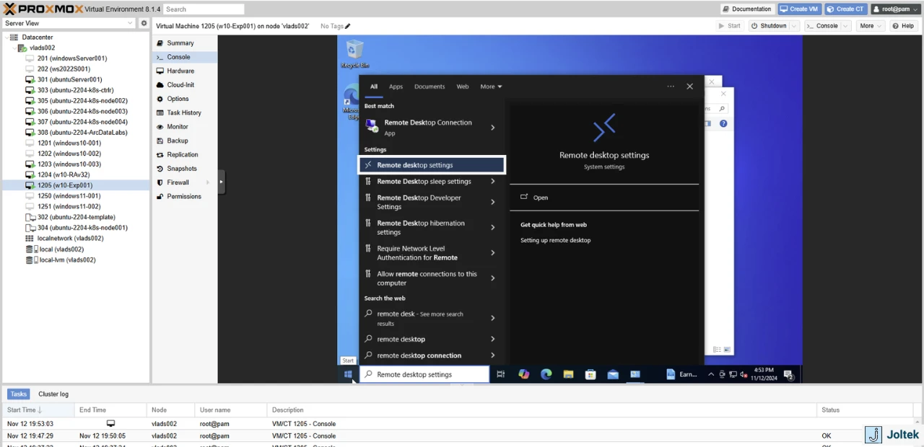Switch to the Apps search tab
This screenshot has height=447, width=924.
(x=396, y=87)
